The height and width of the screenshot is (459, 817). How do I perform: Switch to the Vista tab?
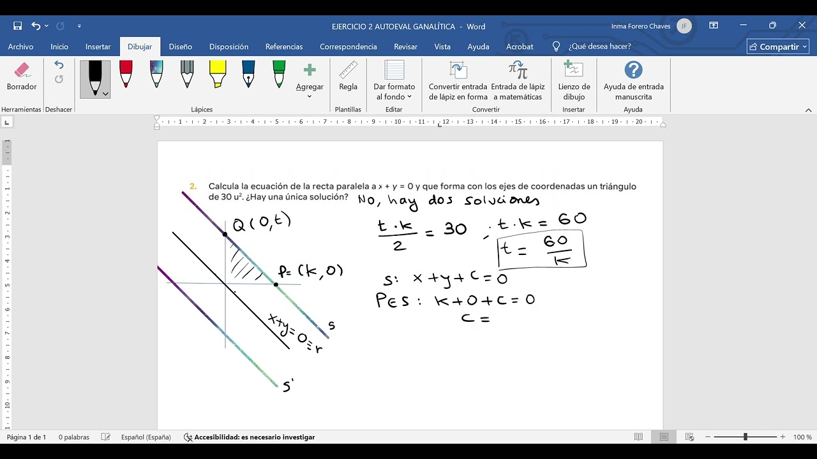click(442, 47)
